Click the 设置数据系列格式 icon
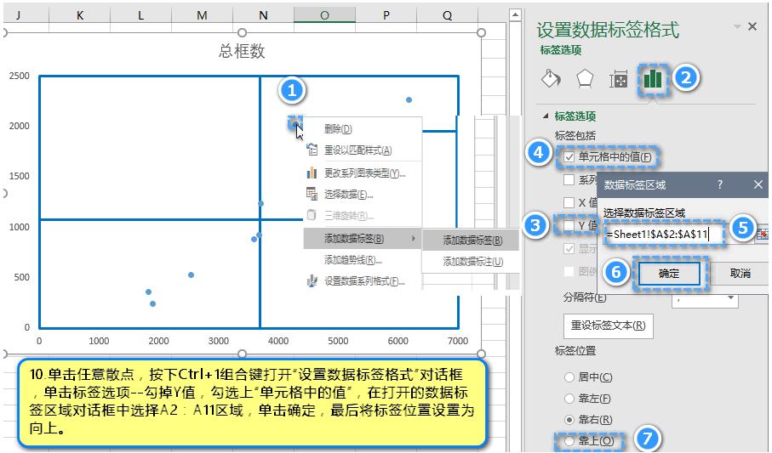The height and width of the screenshot is (453, 772). 312,280
